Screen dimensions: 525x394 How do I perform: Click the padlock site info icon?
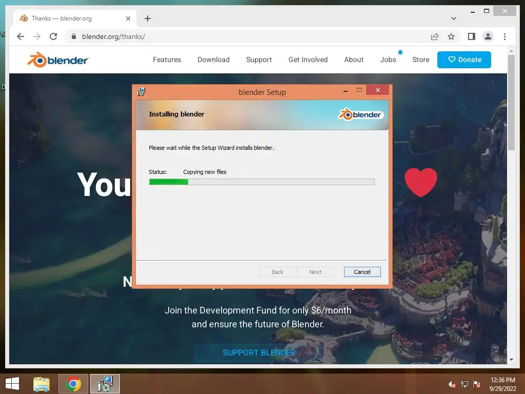(74, 36)
